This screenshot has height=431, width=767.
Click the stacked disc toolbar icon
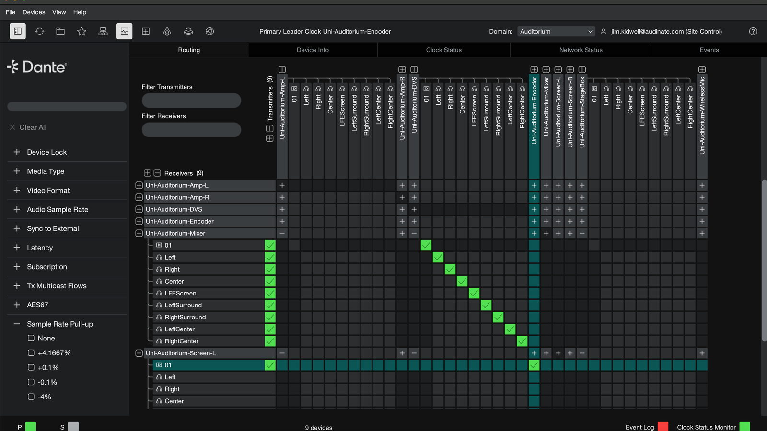point(188,31)
